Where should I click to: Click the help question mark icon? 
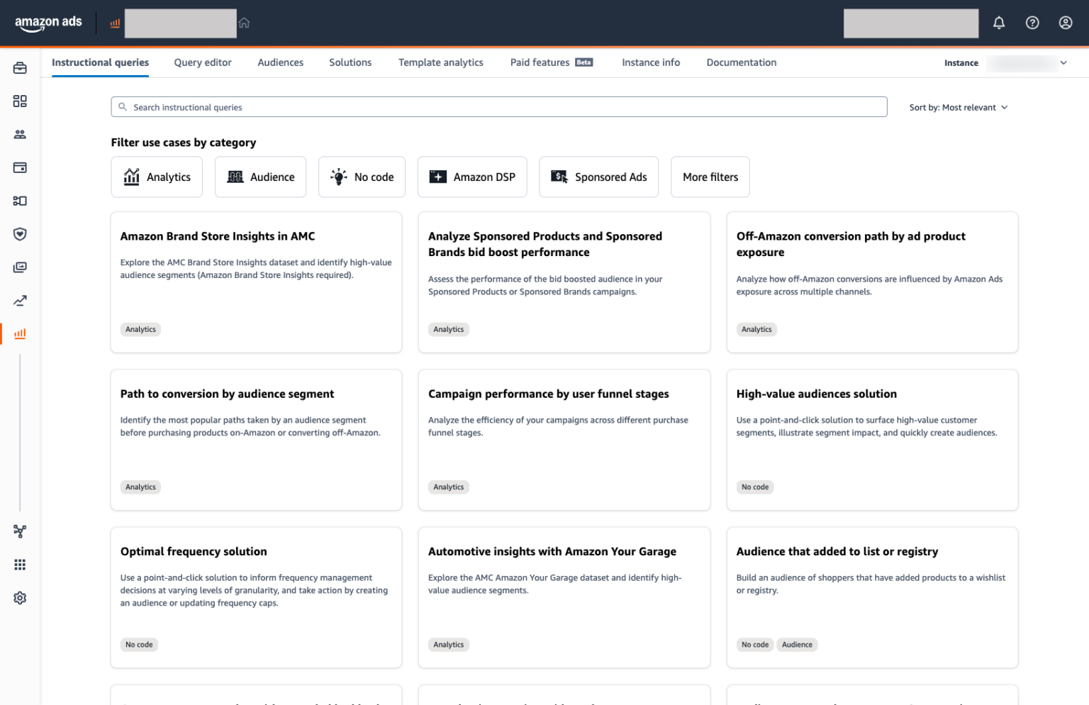1032,23
